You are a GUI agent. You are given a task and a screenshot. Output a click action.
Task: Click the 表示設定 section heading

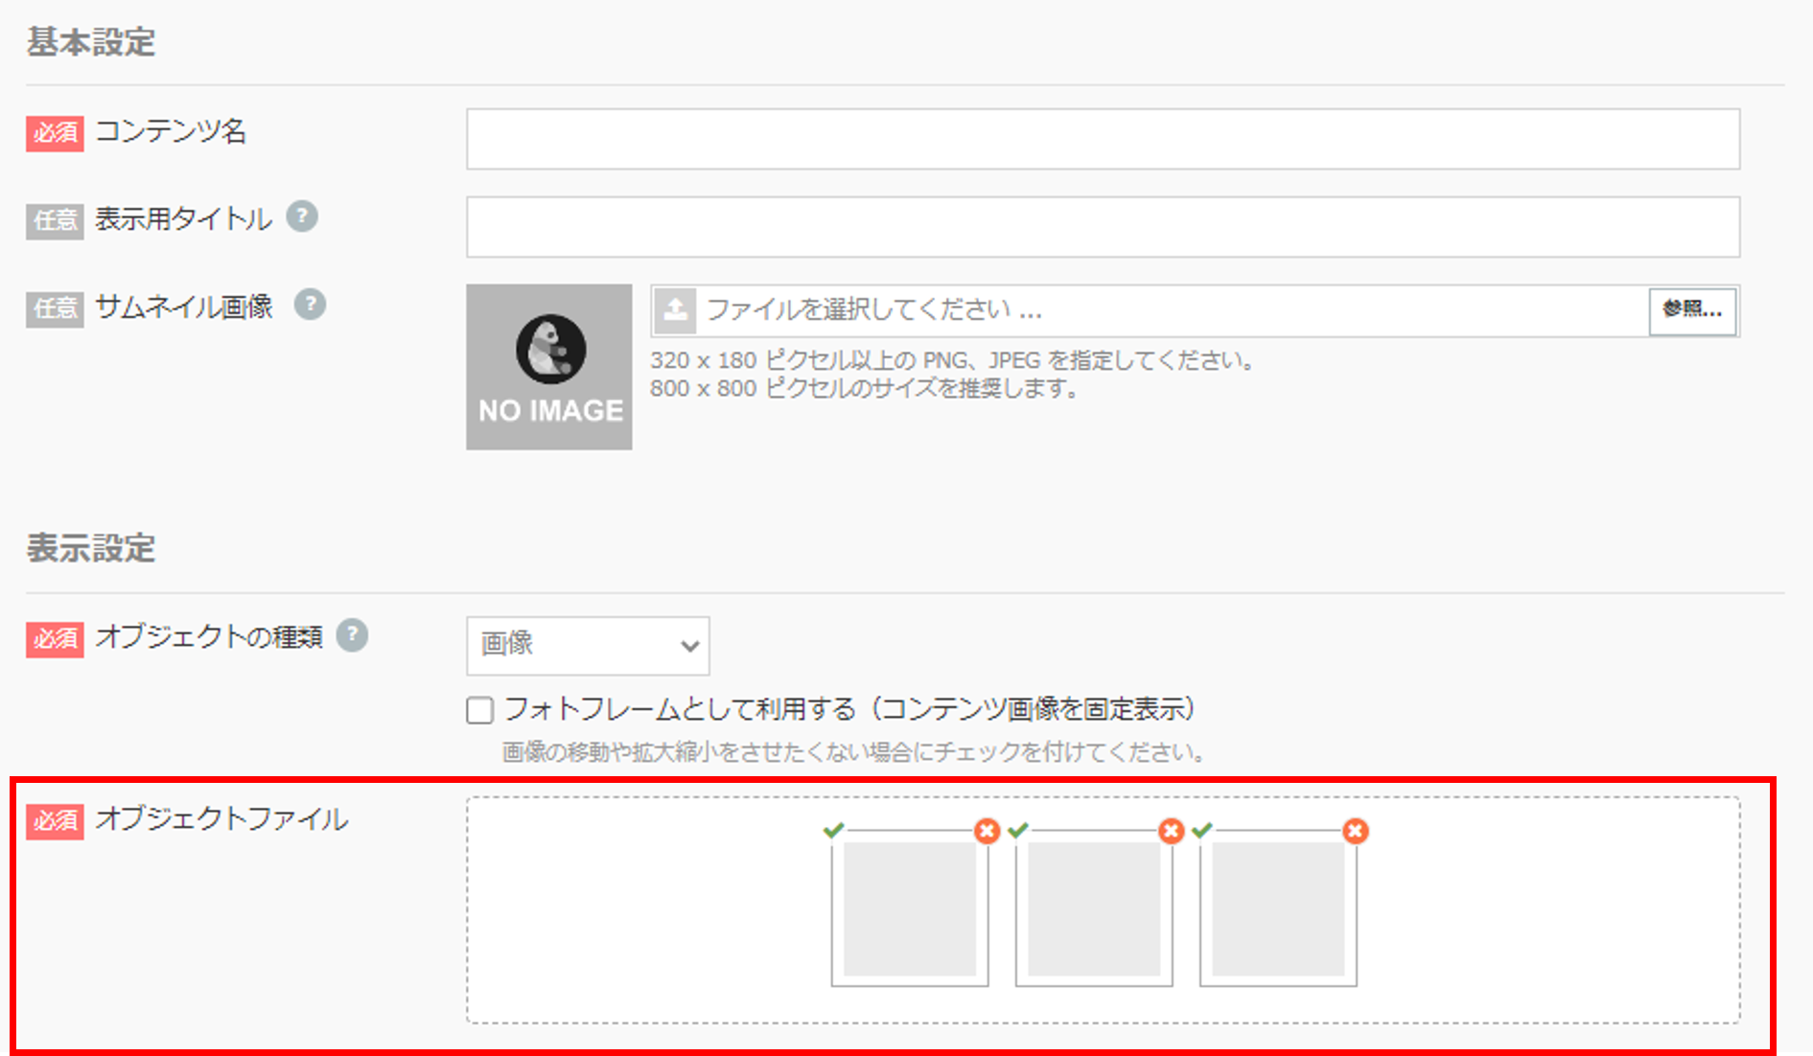[91, 548]
